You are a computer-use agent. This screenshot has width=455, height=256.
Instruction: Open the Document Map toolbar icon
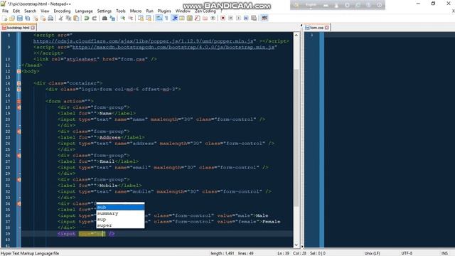190,18
